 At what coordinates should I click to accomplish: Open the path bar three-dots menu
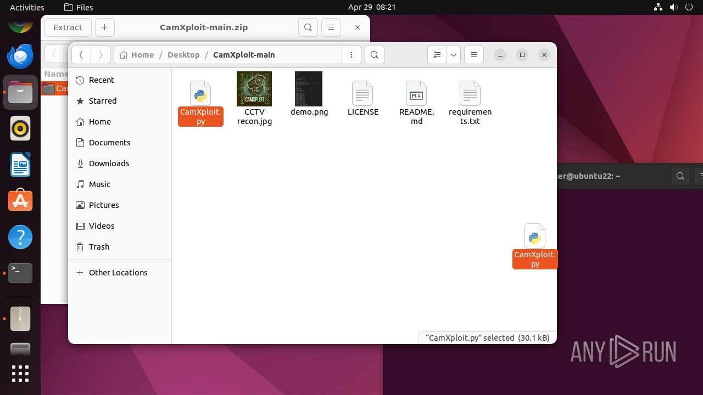click(x=351, y=55)
